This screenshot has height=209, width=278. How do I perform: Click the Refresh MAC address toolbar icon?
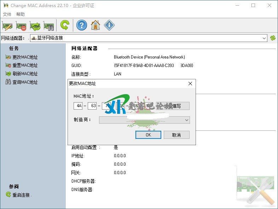(35, 25)
